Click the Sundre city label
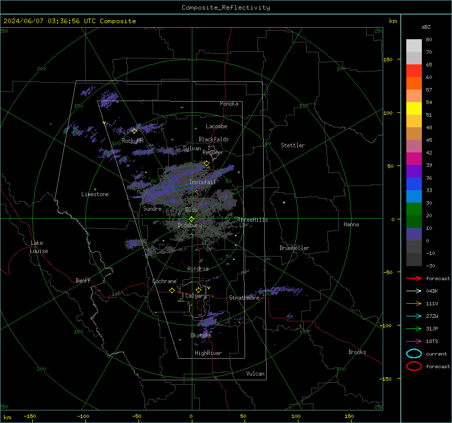This screenshot has height=423, width=452. 153,209
